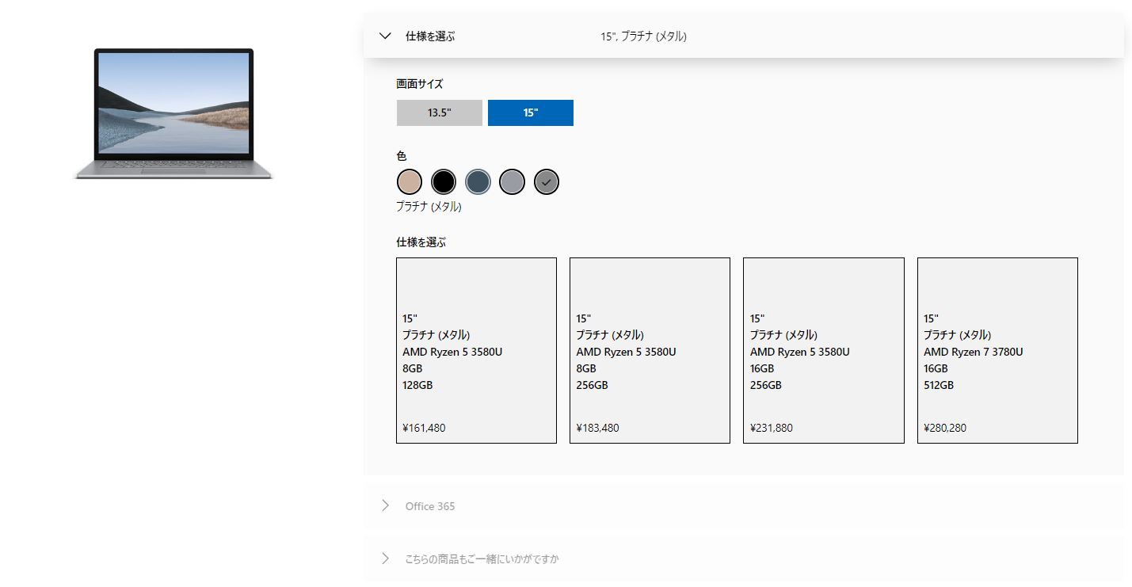1132x587 pixels.
Task: Expand こちらの商品もご一緒にいかがですか section
Action: coord(743,558)
